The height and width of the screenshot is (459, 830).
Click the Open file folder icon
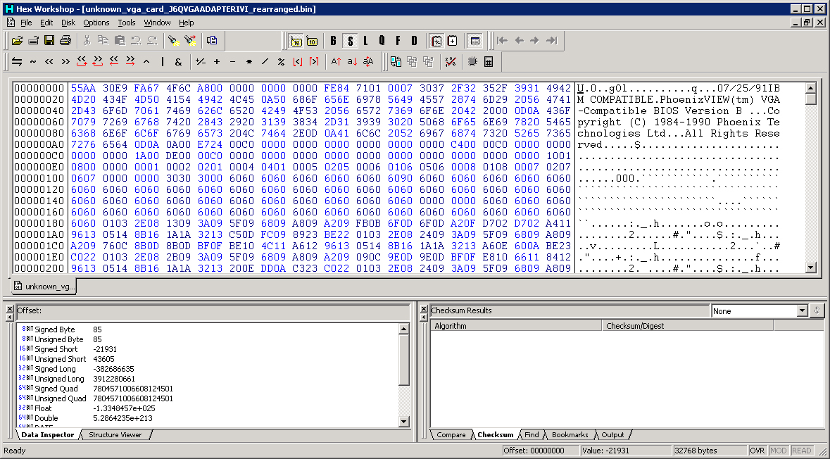click(x=17, y=41)
